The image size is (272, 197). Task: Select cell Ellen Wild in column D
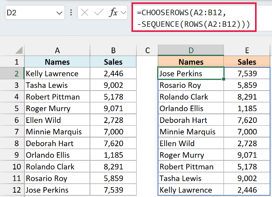(191, 143)
